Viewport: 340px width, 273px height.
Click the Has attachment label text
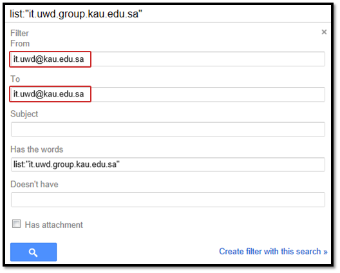click(x=54, y=225)
